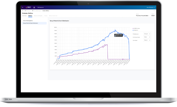Select the Statistics tab
The image size is (177, 107).
pos(30,16)
